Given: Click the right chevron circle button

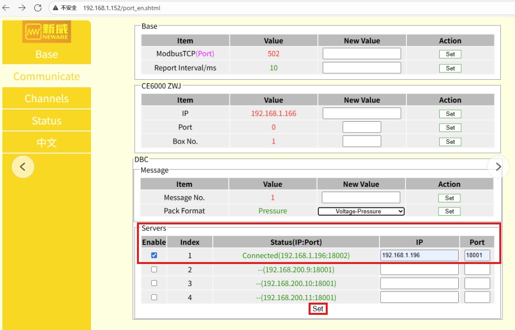Looking at the screenshot, I should click(x=498, y=167).
